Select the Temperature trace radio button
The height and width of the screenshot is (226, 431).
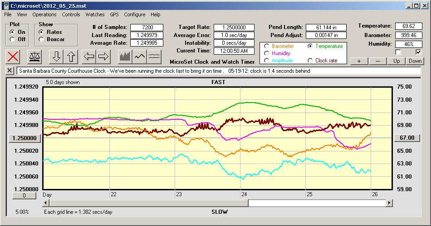(x=310, y=46)
